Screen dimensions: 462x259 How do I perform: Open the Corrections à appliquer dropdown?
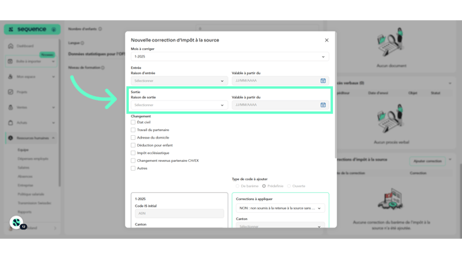(280, 208)
